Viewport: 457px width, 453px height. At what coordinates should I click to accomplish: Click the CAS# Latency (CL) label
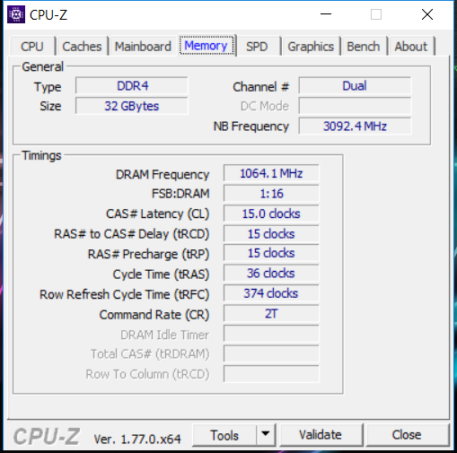click(x=157, y=213)
